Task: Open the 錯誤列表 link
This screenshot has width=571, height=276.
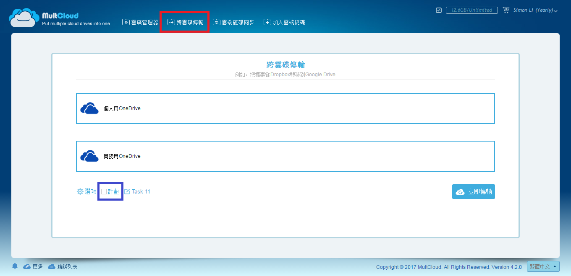Action: pos(63,266)
